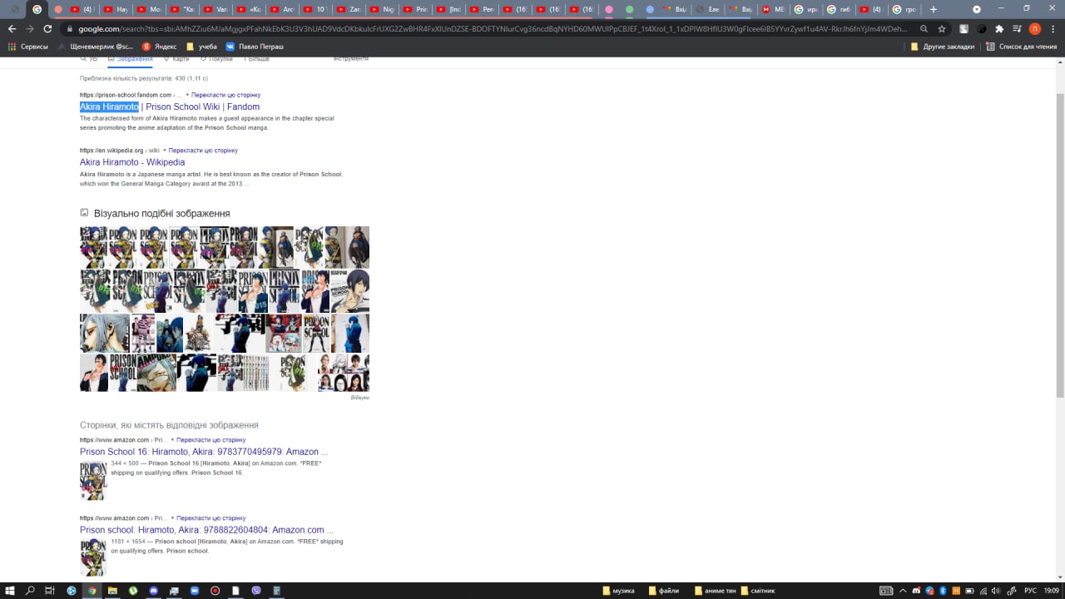Expand dropdown arrow beside prison-school.fandom.com URL
The height and width of the screenshot is (599, 1065).
(187, 95)
